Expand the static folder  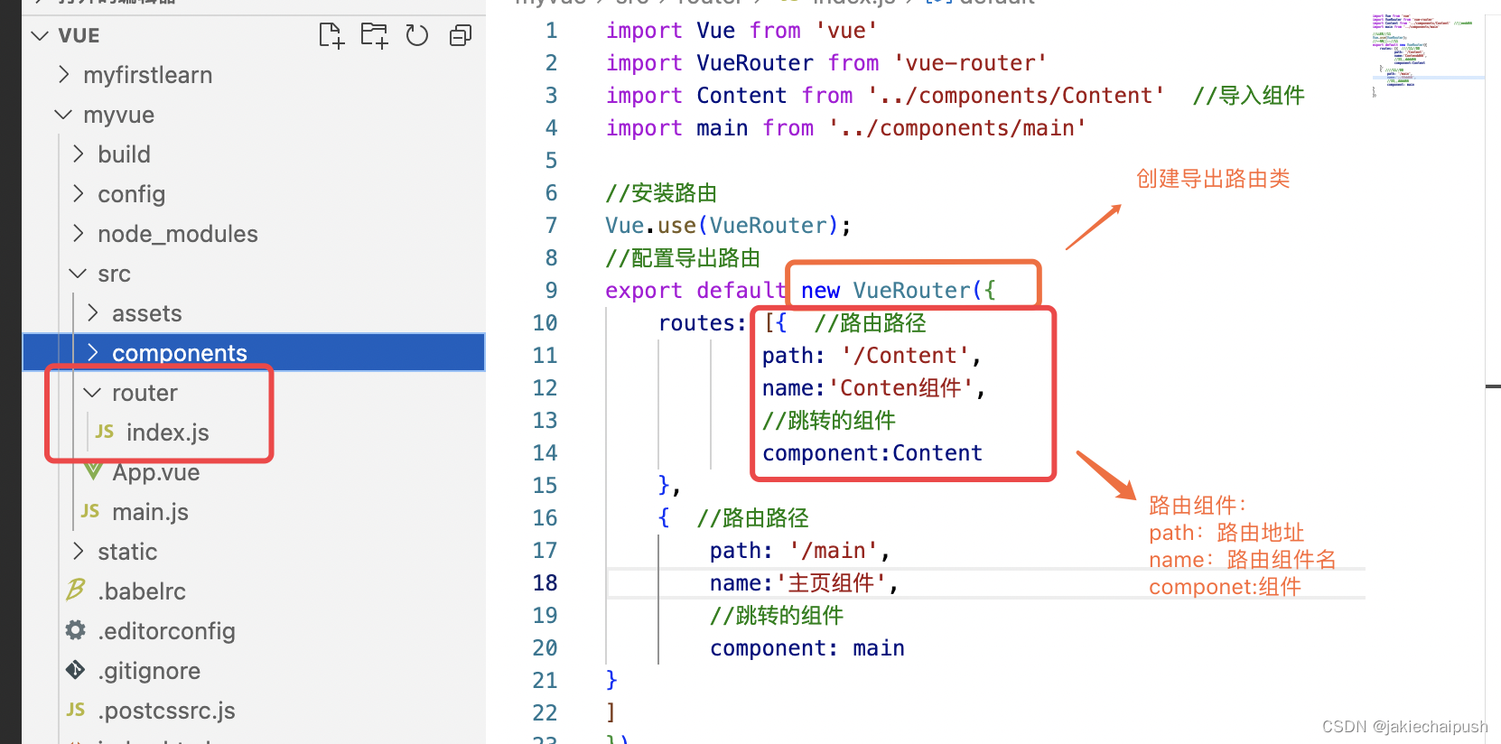(78, 552)
